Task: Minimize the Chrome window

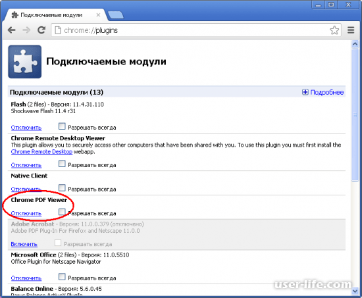Action: coord(319,5)
